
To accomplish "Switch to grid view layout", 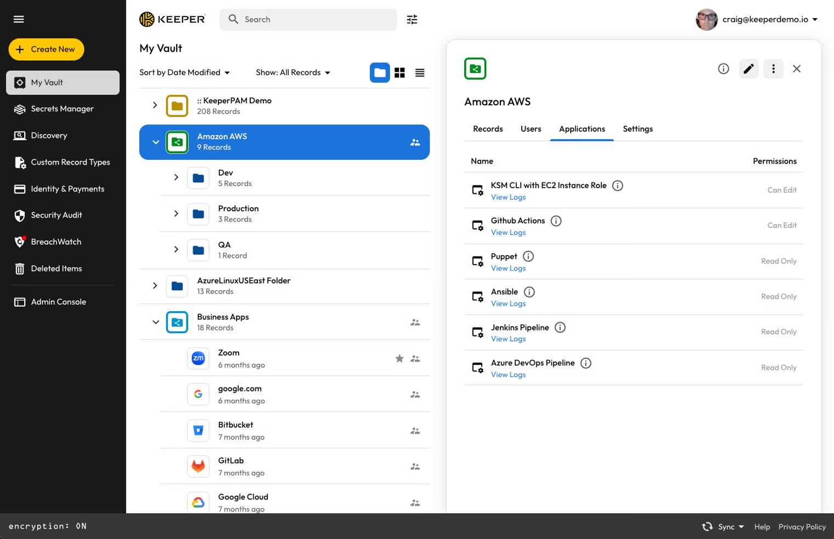I will pos(400,72).
